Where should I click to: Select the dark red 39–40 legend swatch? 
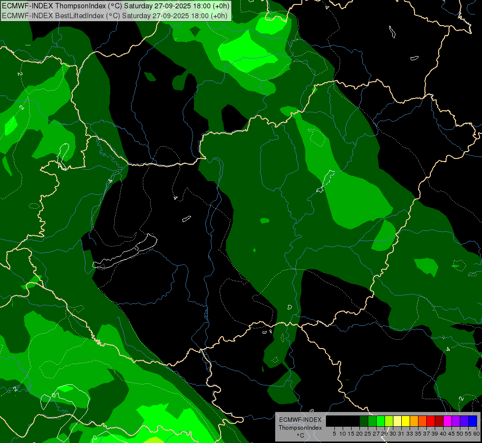point(439,421)
